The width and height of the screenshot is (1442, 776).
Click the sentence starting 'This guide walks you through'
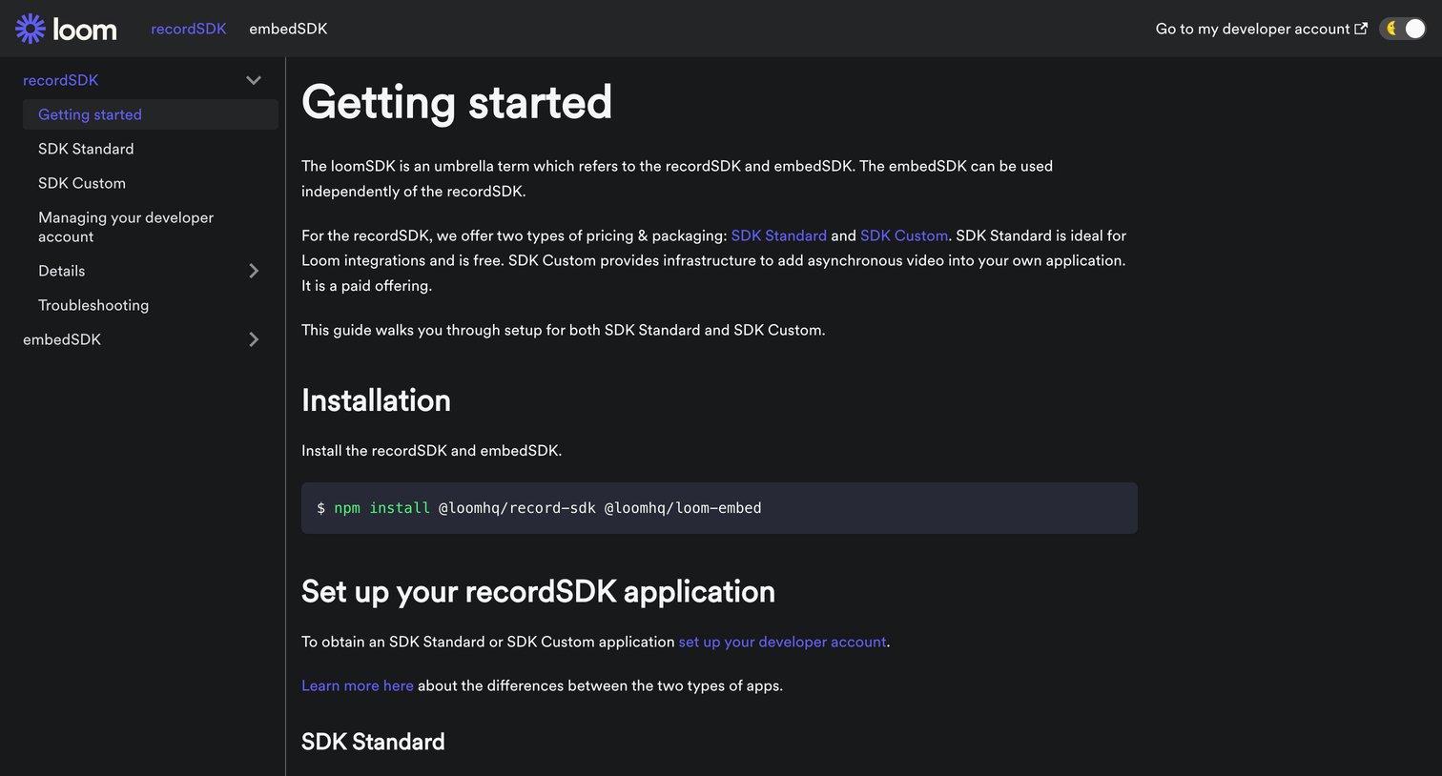point(564,330)
